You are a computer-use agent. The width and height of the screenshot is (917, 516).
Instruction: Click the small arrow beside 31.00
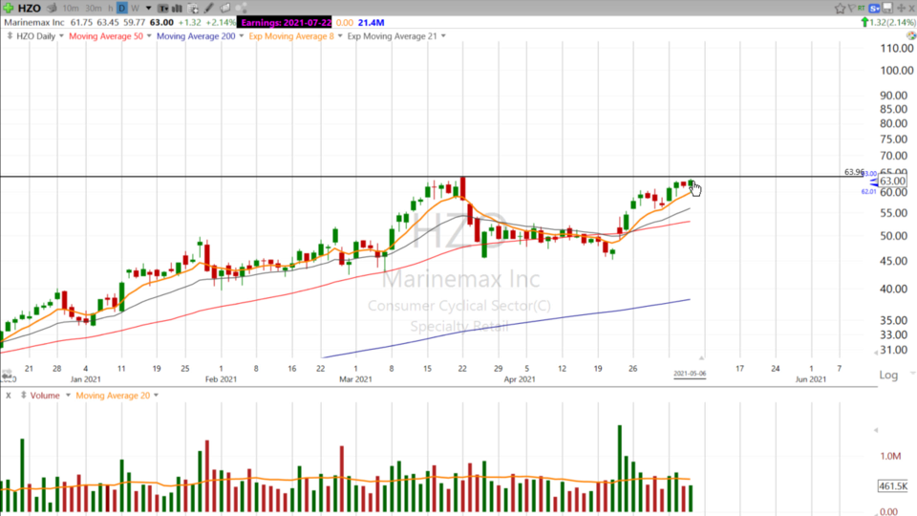876,353
